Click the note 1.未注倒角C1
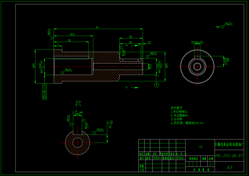This screenshot has height=176, width=249. (x=179, y=111)
